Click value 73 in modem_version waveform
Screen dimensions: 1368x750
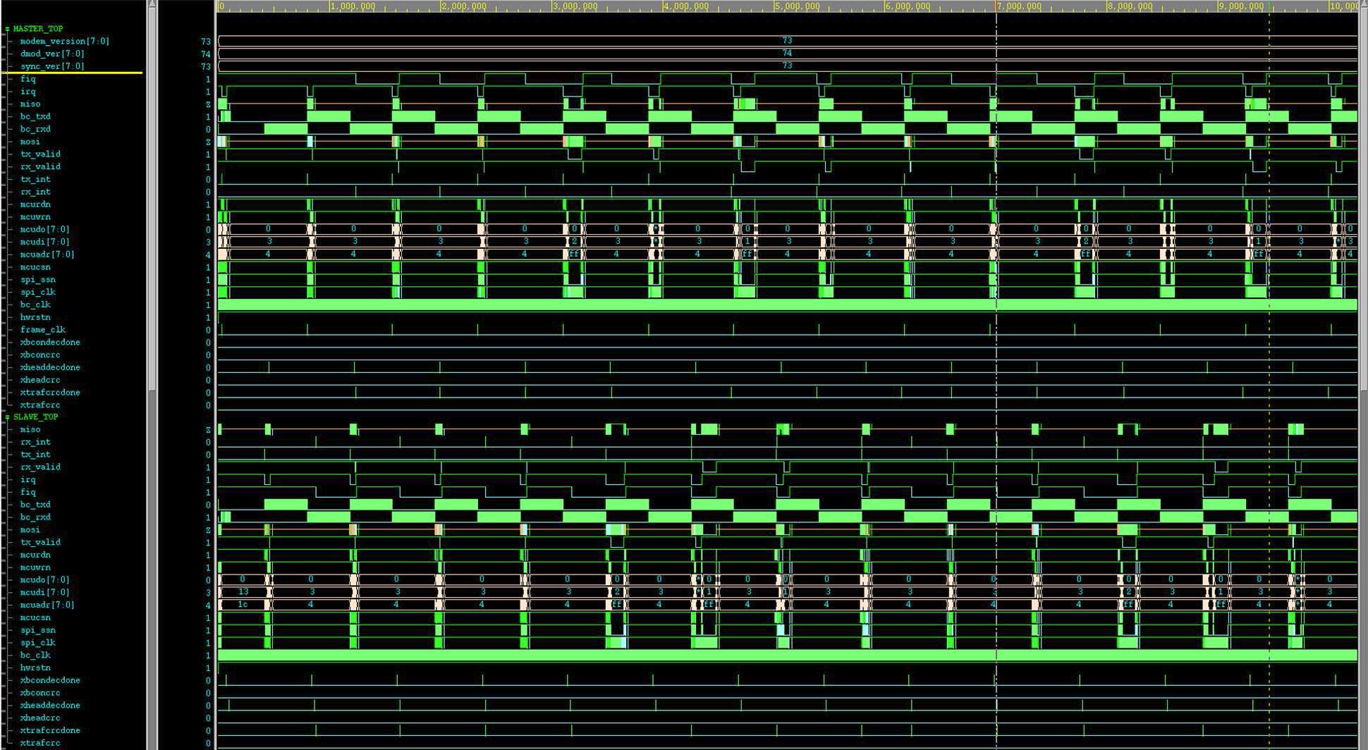(x=787, y=41)
